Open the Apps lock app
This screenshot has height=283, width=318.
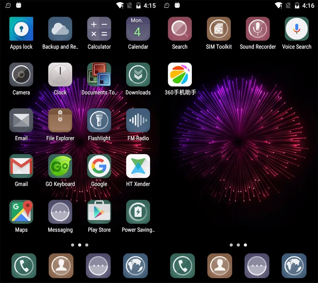(x=21, y=29)
